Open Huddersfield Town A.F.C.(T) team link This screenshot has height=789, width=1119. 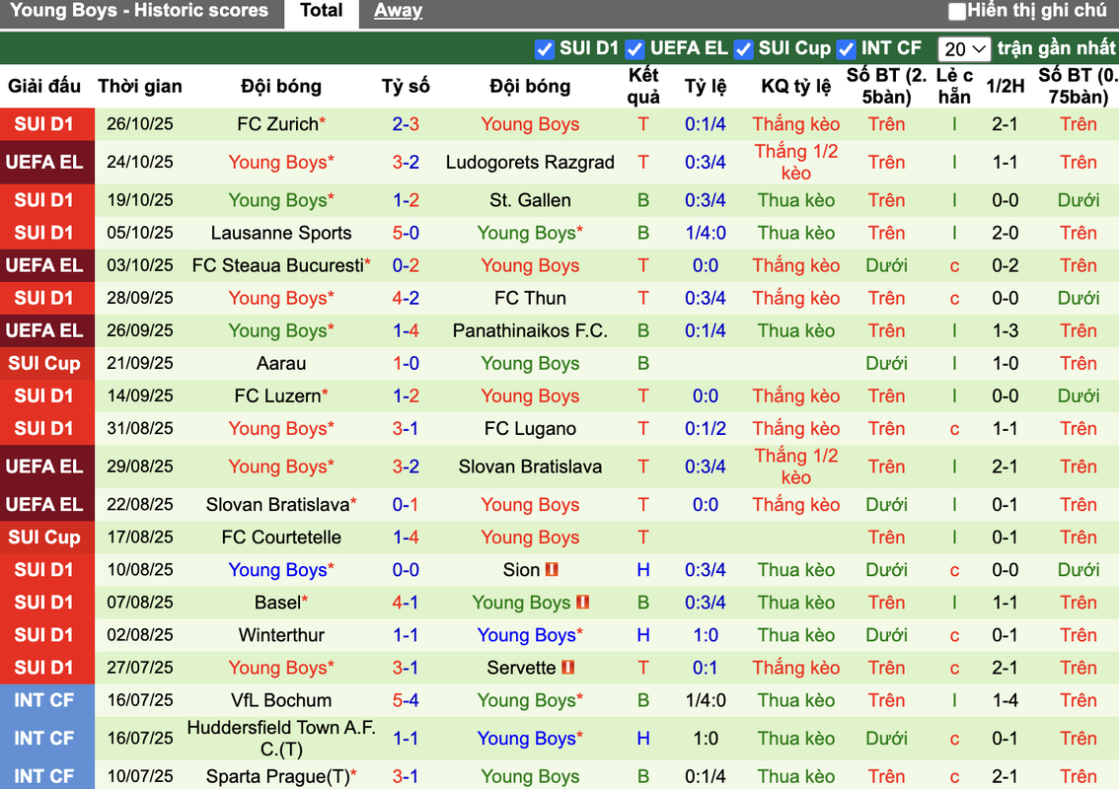click(281, 739)
